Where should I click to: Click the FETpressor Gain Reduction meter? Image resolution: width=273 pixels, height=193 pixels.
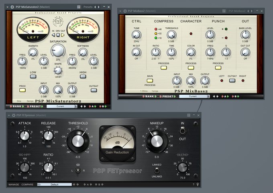(117, 143)
